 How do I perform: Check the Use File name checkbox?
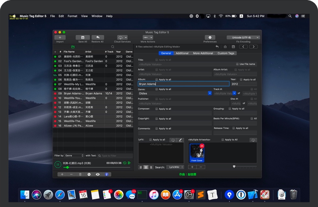pos(237,64)
